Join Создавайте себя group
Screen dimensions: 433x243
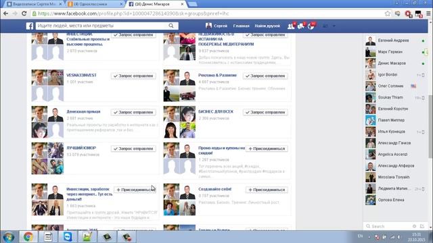(x=267, y=190)
